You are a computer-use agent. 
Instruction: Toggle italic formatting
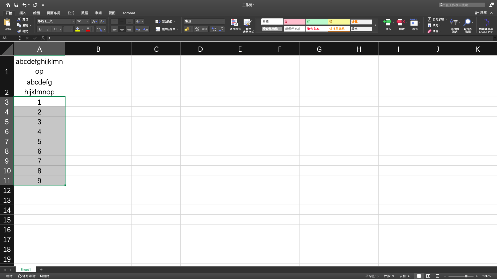pos(48,29)
